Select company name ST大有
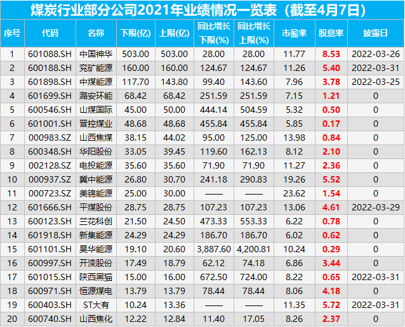 coord(96,305)
